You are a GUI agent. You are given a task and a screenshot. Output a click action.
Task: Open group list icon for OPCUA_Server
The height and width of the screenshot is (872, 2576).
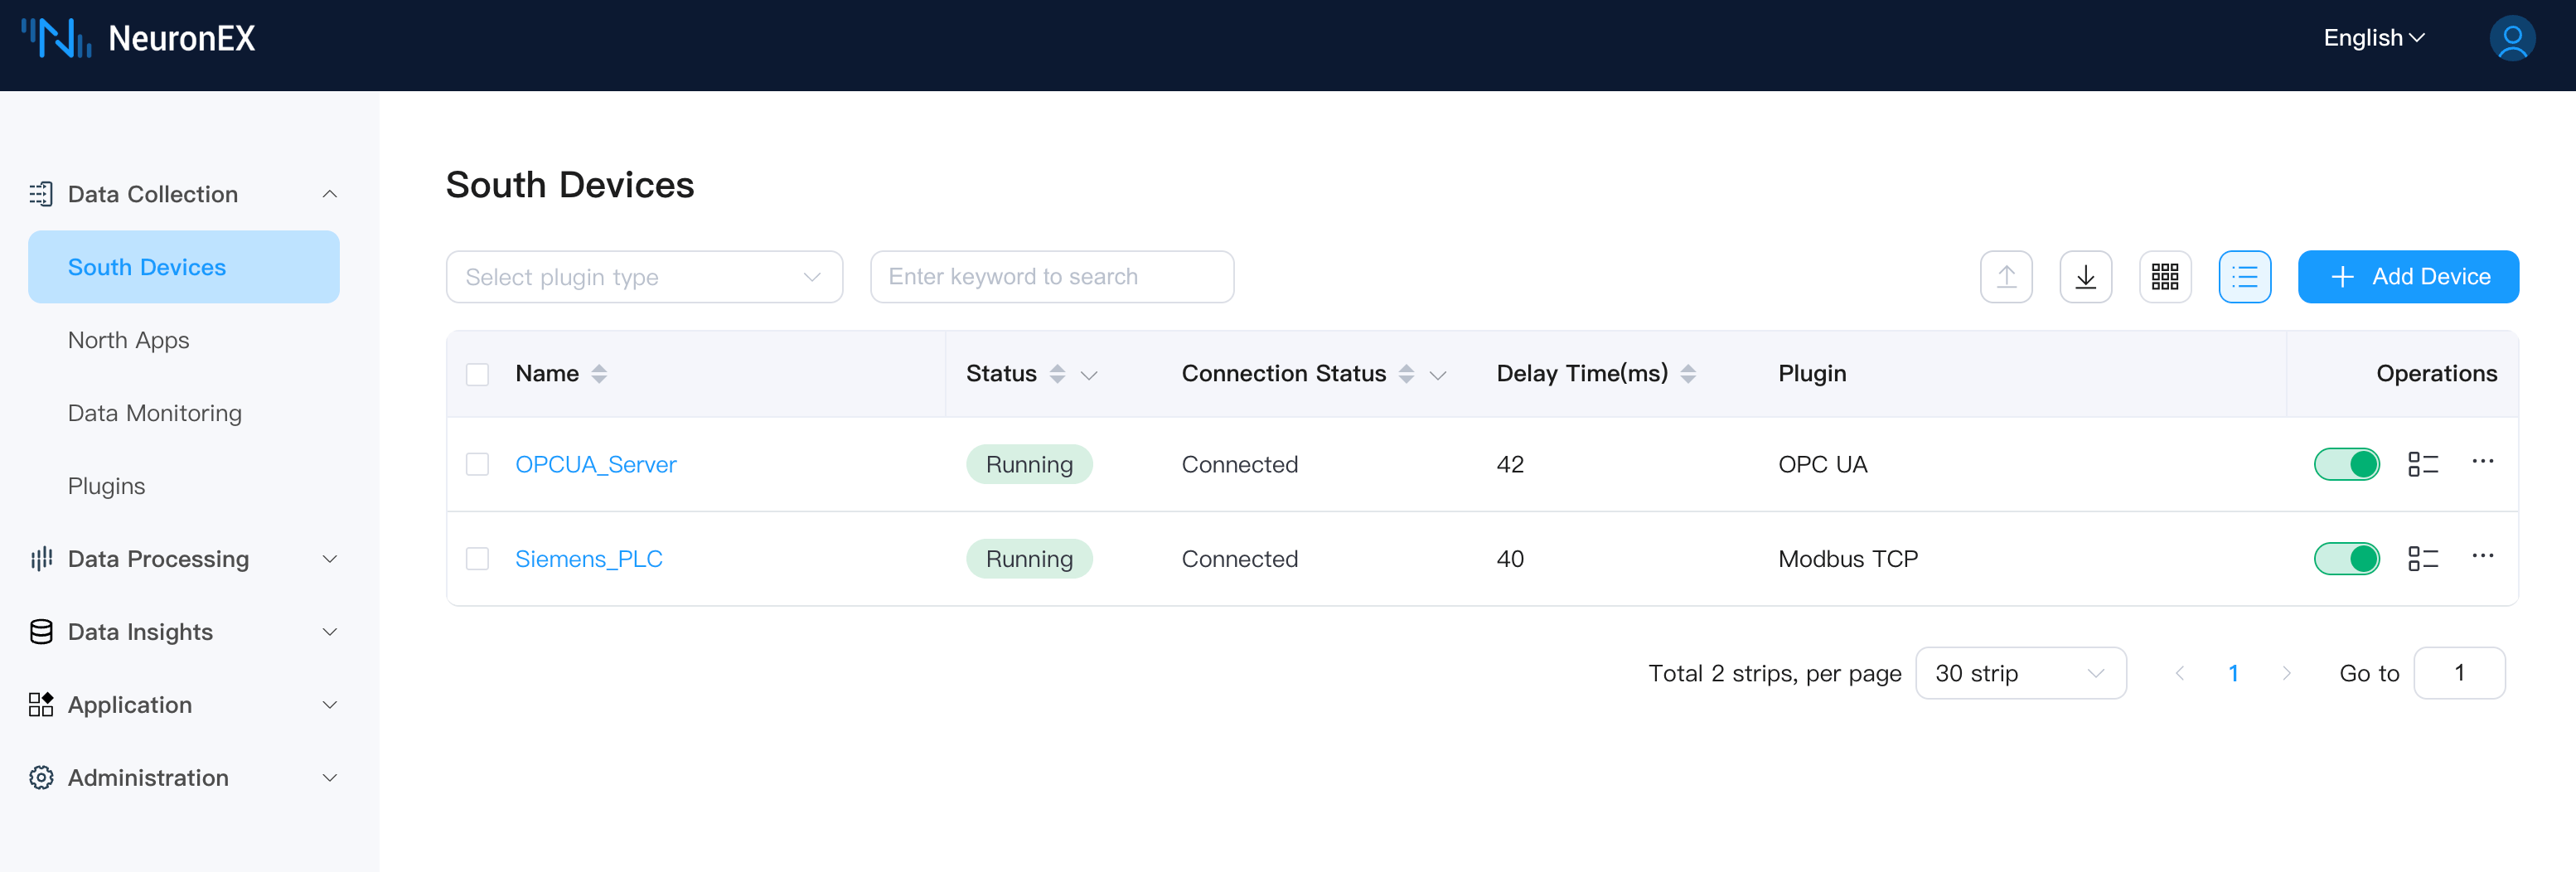(x=2422, y=464)
